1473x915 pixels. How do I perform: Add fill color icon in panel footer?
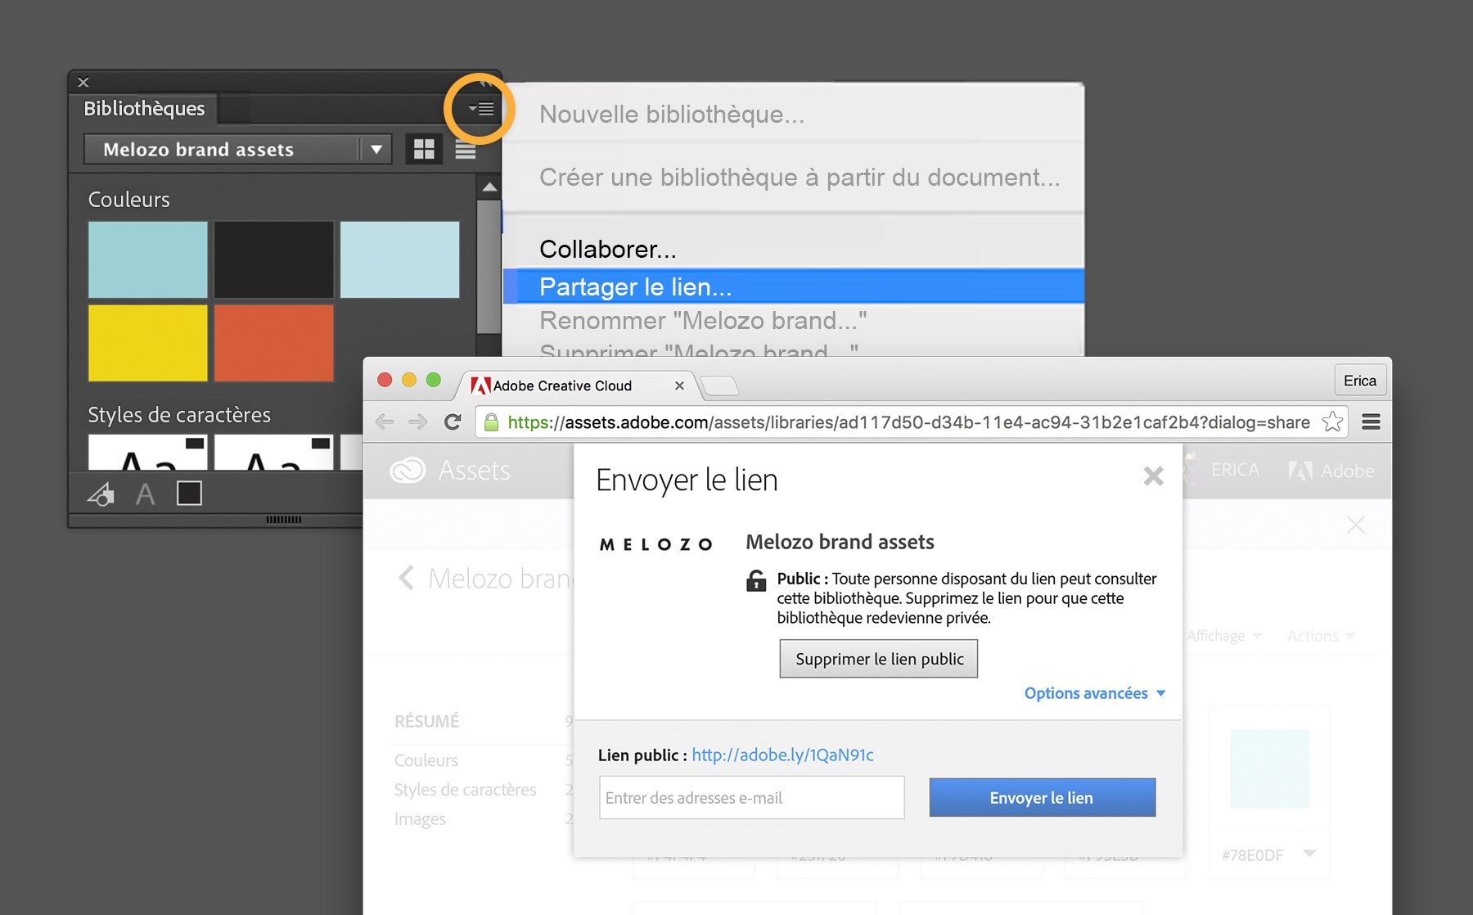(189, 493)
